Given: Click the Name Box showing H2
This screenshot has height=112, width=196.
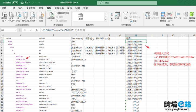Looking at the screenshot, I should point(8,30).
